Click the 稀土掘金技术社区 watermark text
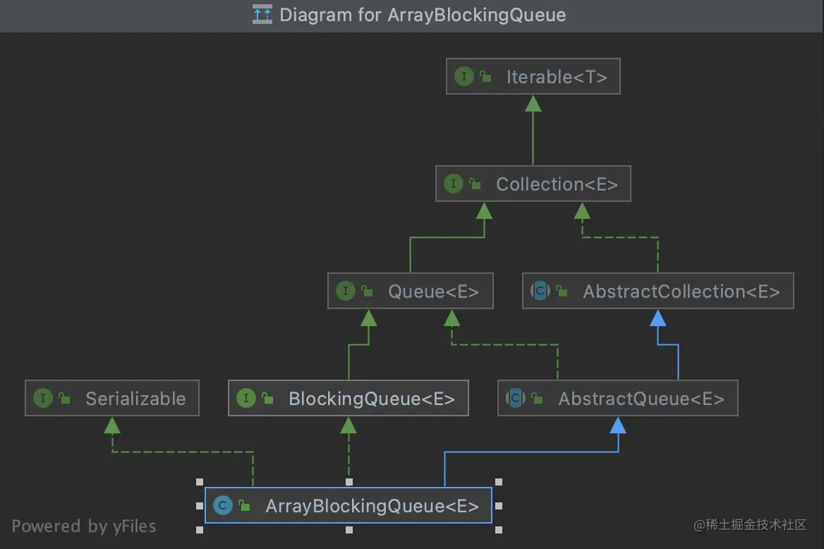 point(751,525)
